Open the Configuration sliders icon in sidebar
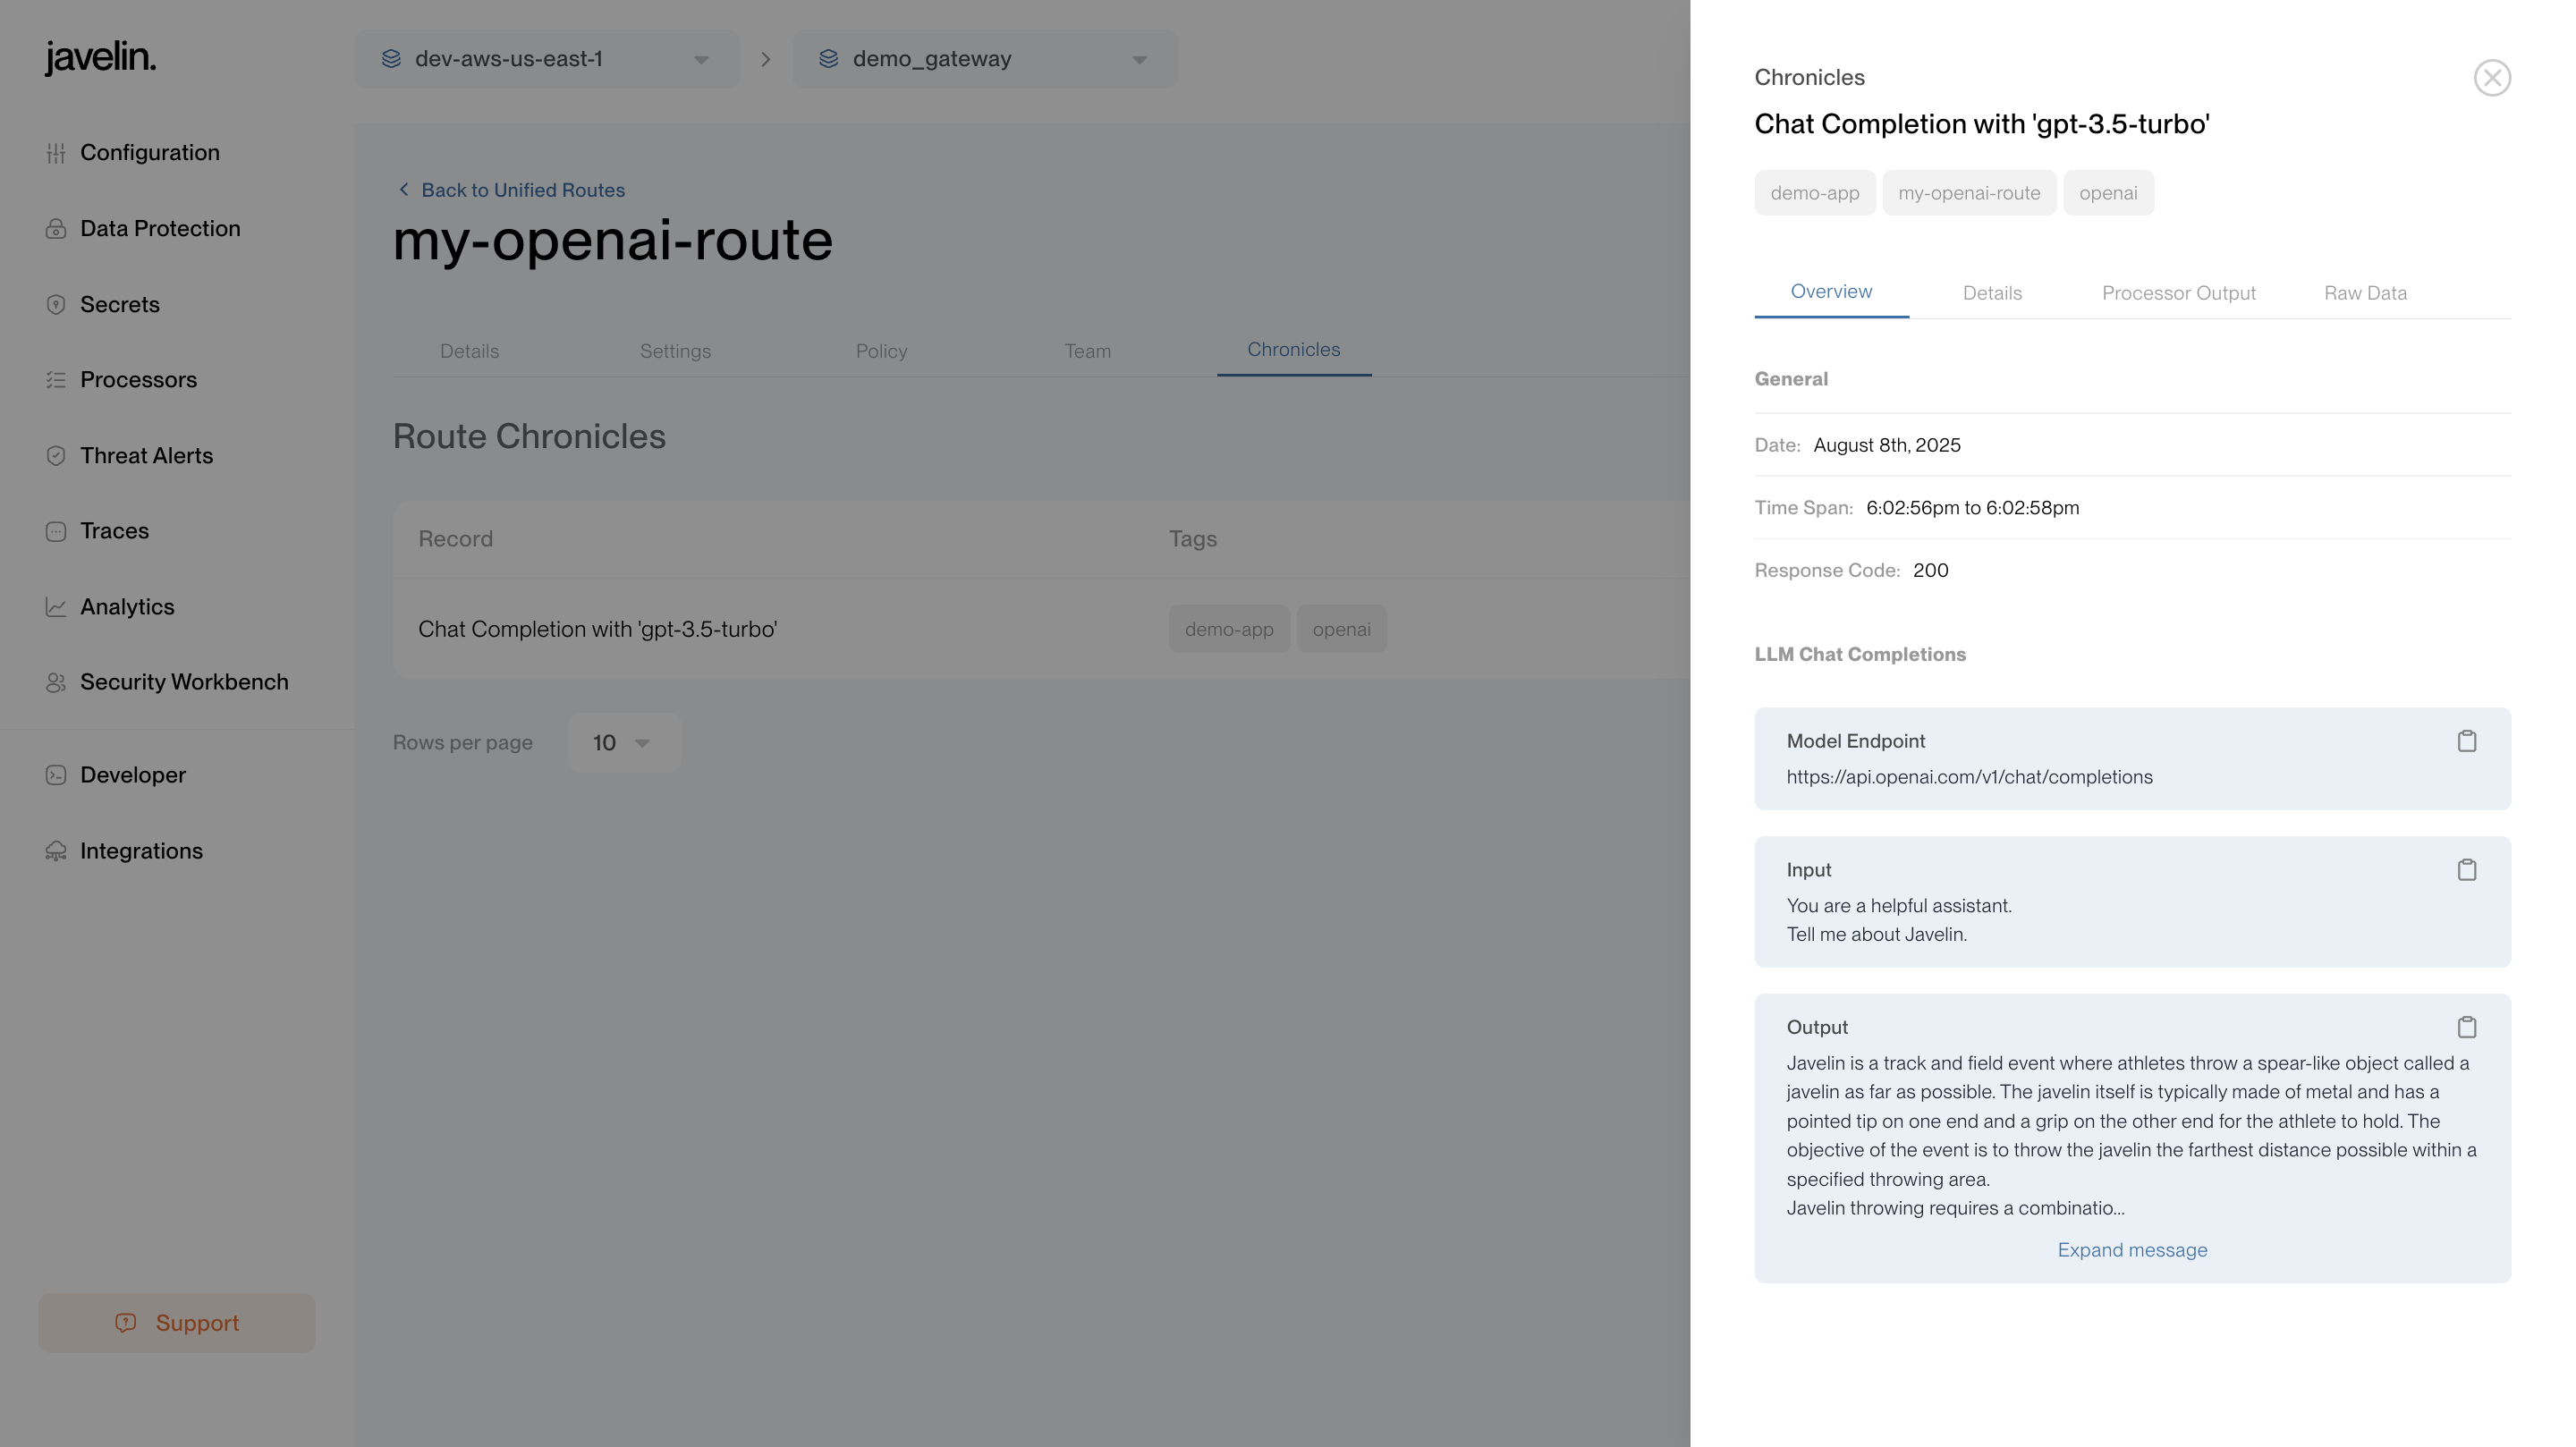The height and width of the screenshot is (1447, 2576). click(56, 153)
